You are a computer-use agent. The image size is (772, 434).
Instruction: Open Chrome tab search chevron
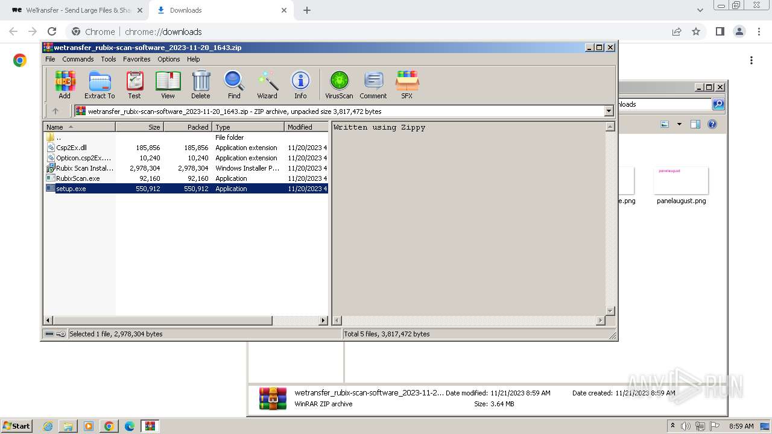coord(700,10)
